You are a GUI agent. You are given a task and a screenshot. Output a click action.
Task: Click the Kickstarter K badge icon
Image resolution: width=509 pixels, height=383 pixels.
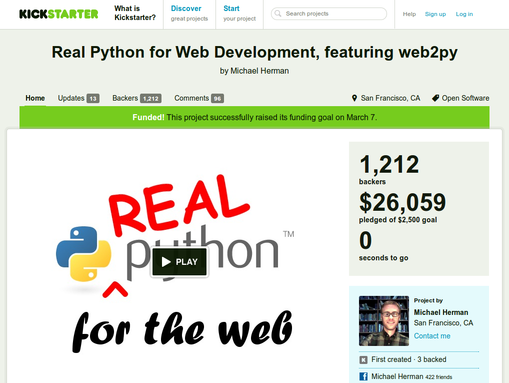click(363, 360)
